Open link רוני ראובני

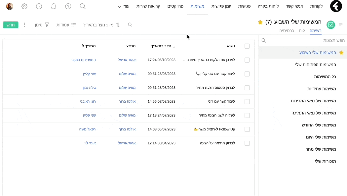click(88, 101)
